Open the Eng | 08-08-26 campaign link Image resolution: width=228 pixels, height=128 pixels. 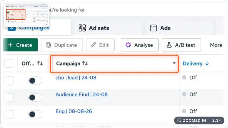74,111
